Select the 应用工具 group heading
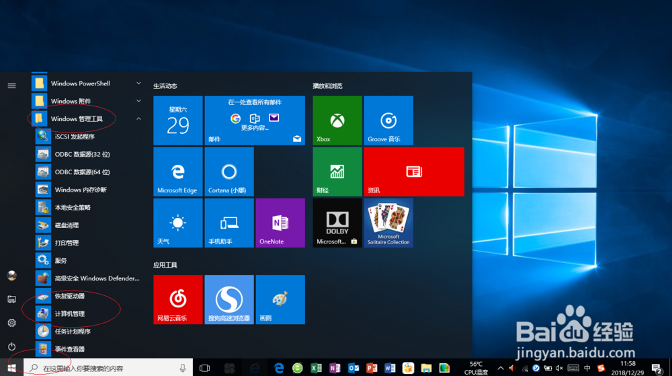The width and height of the screenshot is (672, 376). tap(165, 265)
